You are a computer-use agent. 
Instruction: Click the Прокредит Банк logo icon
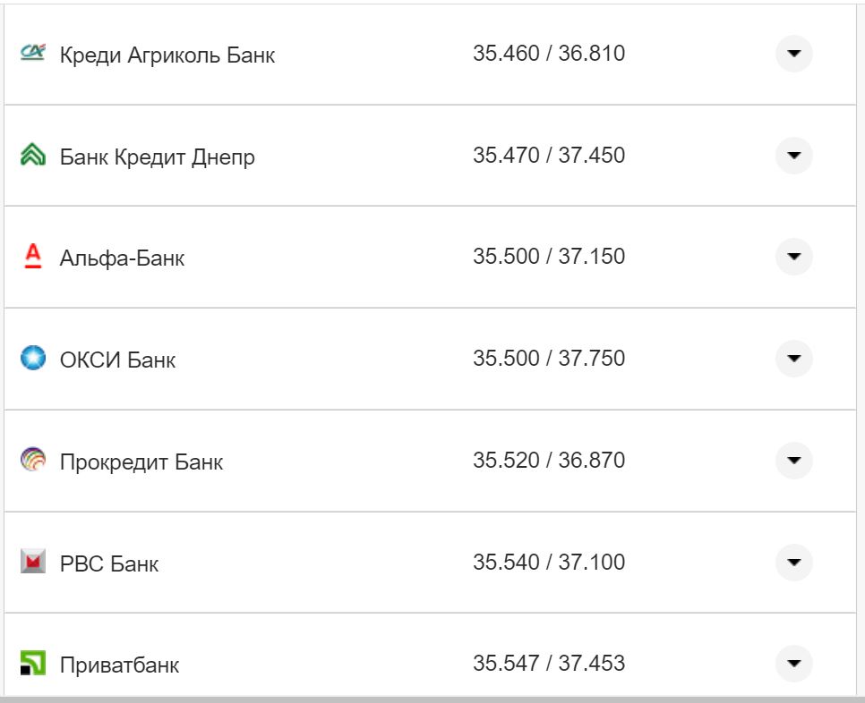pyautogui.click(x=32, y=461)
